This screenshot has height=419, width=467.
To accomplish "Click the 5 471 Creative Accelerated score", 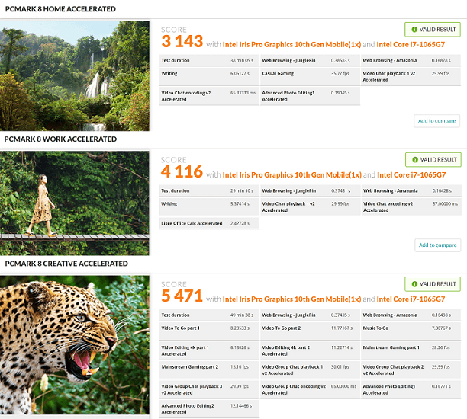I will (x=182, y=297).
